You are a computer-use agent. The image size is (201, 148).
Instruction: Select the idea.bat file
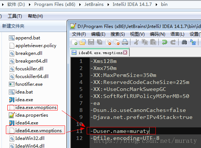click(x=21, y=92)
